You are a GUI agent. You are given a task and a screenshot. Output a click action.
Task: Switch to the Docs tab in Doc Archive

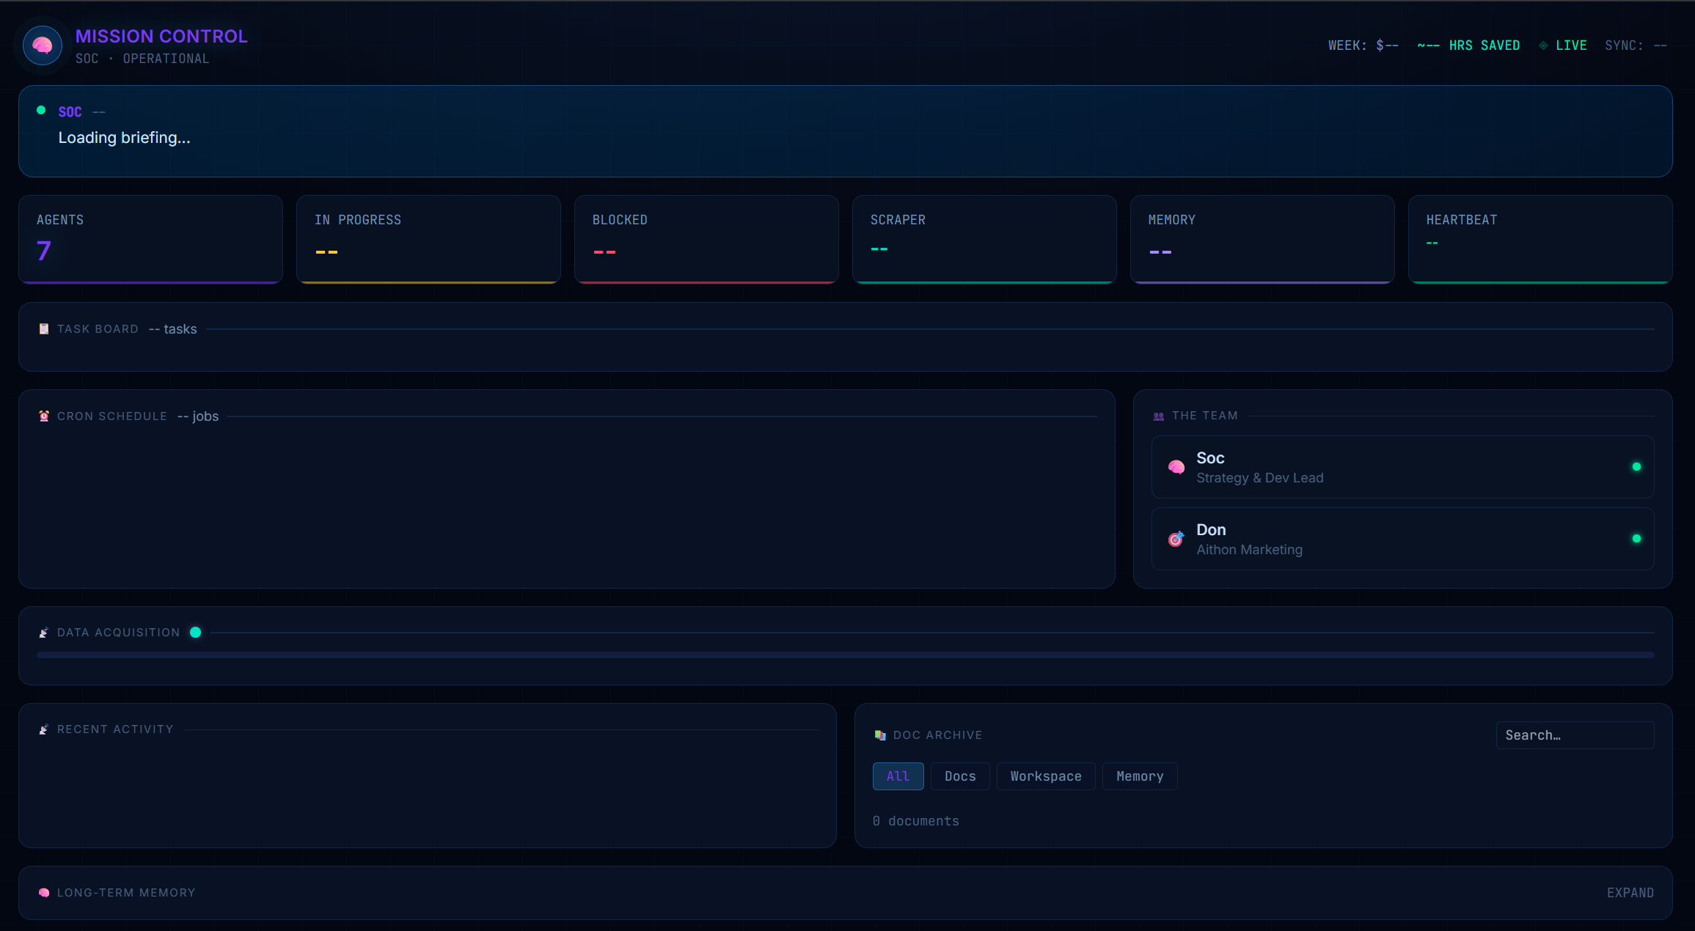tap(960, 776)
